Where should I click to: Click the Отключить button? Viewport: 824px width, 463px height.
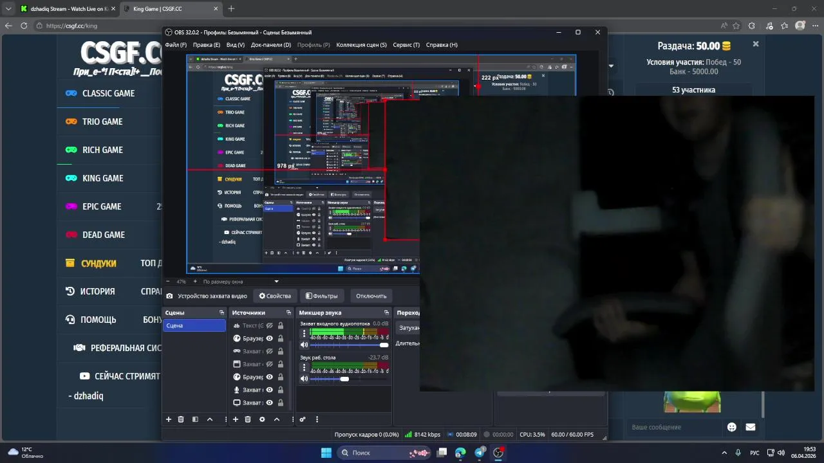point(371,296)
